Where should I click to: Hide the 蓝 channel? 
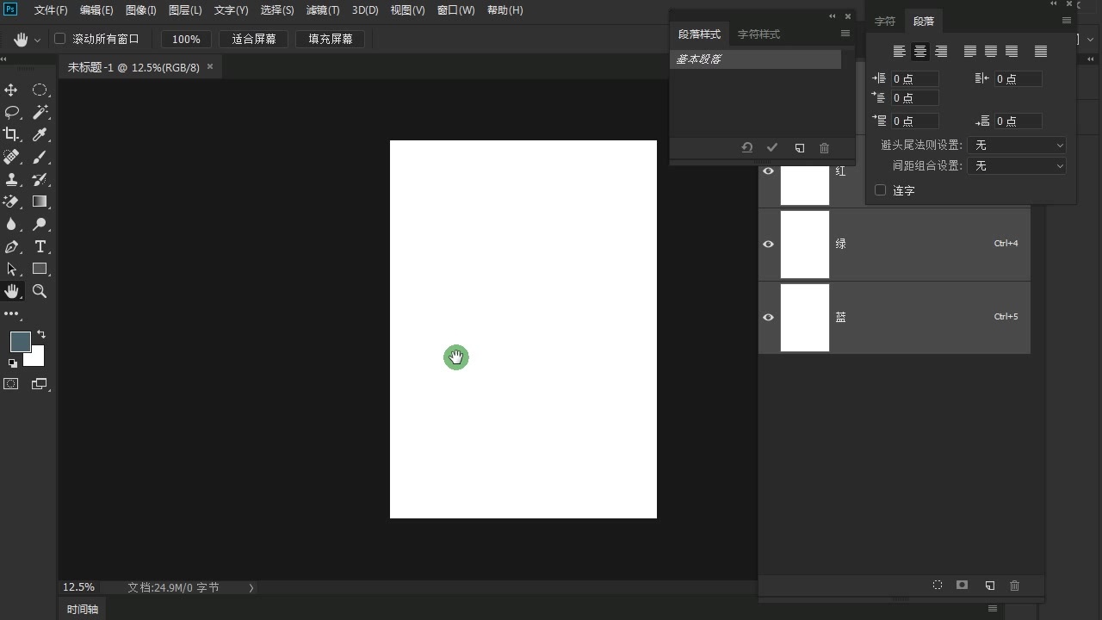(768, 317)
